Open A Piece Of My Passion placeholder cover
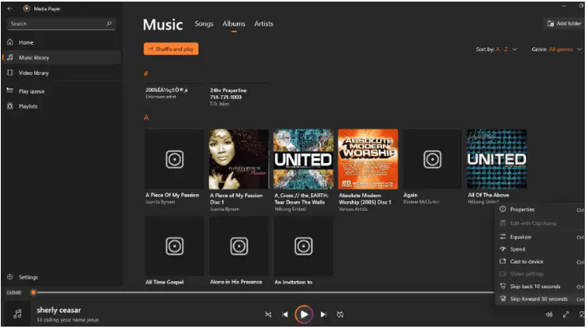Viewport: 588px width, 329px height. click(175, 159)
